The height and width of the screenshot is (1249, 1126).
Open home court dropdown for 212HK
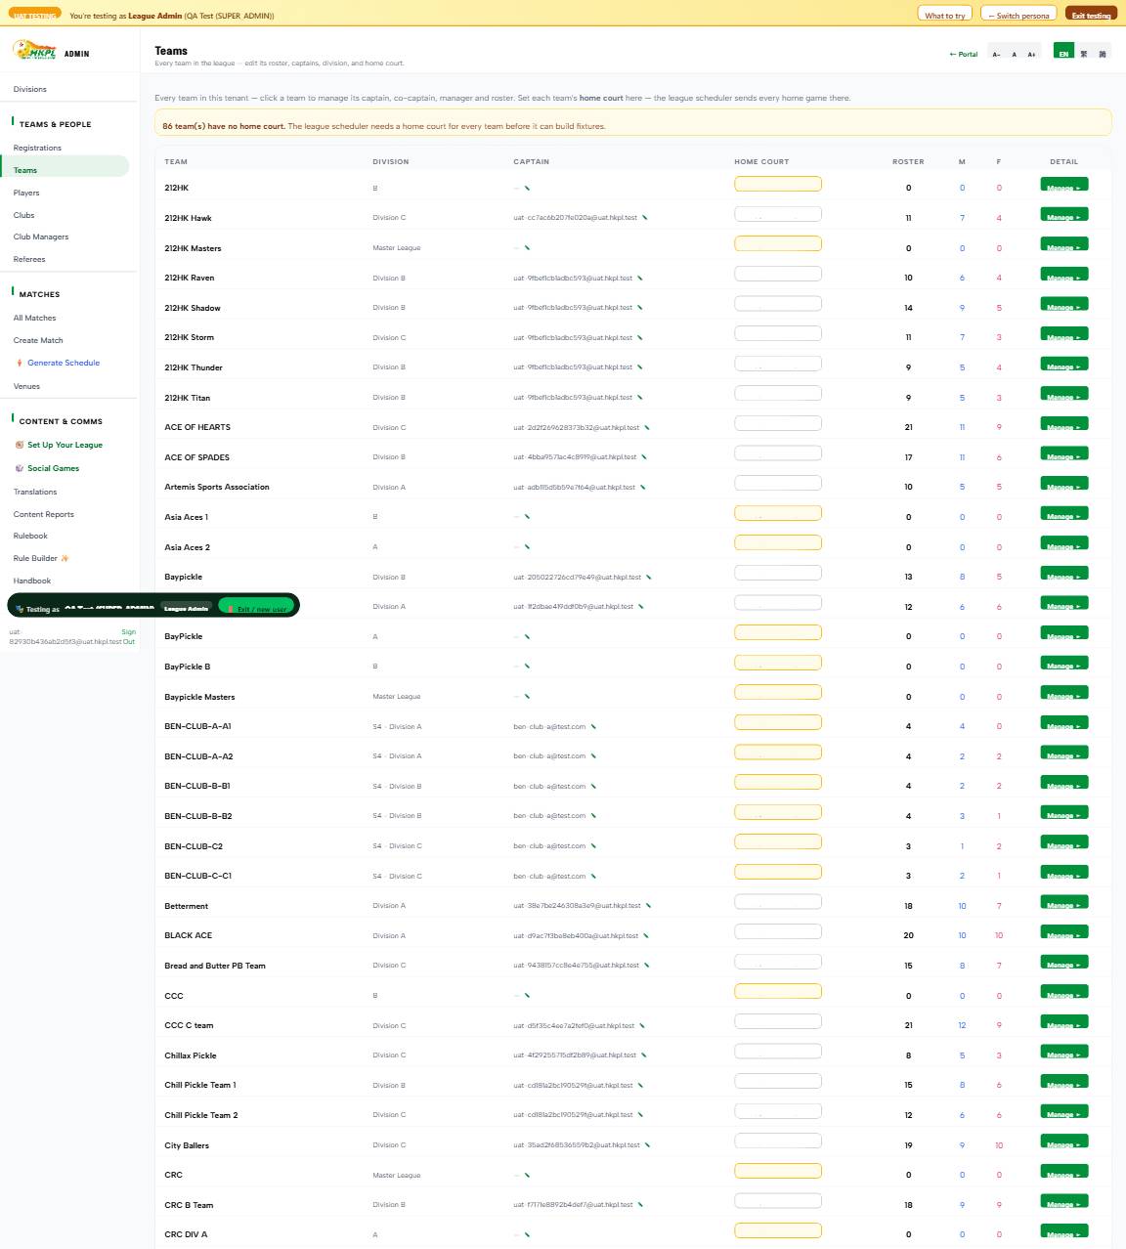coord(778,184)
